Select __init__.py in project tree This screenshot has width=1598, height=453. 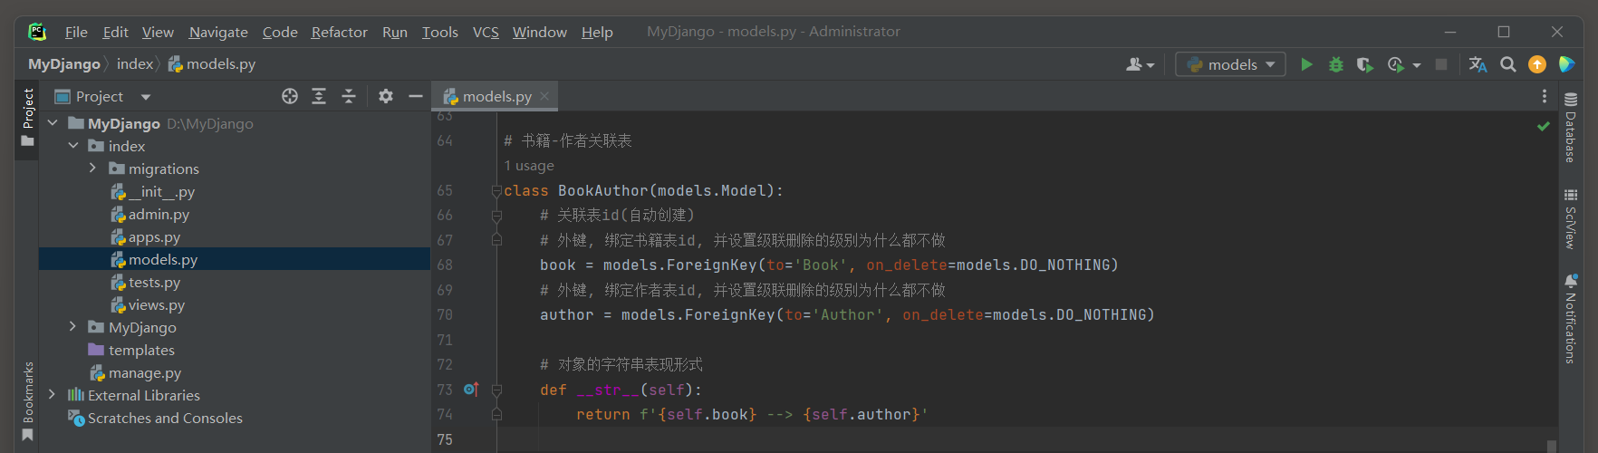click(x=152, y=191)
